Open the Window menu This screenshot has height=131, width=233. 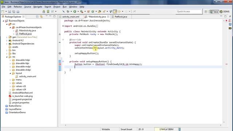pyautogui.click(x=73, y=7)
